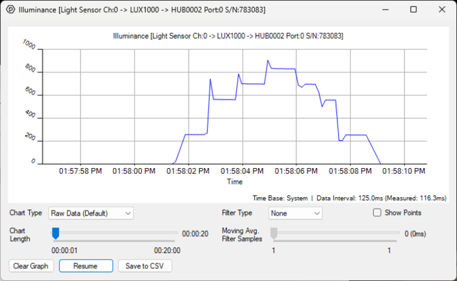Viewport: 457px width, 281px height.
Task: Enable the Show Points checkbox
Action: (x=377, y=213)
